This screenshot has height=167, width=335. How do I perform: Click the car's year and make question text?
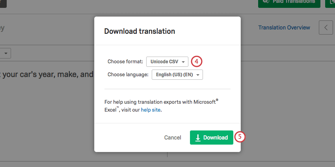(47, 74)
